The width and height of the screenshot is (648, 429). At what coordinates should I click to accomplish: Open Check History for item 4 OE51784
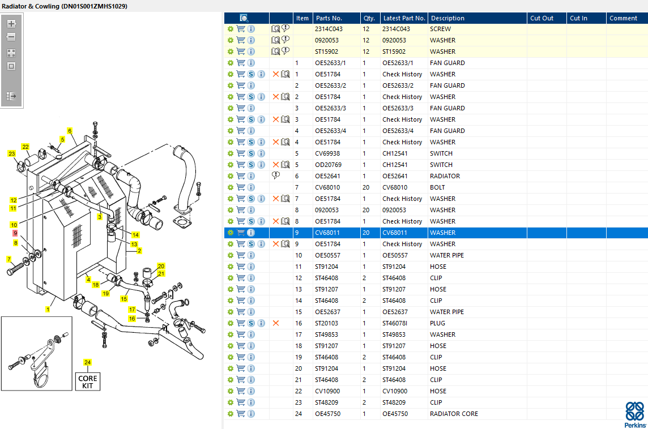(x=402, y=142)
